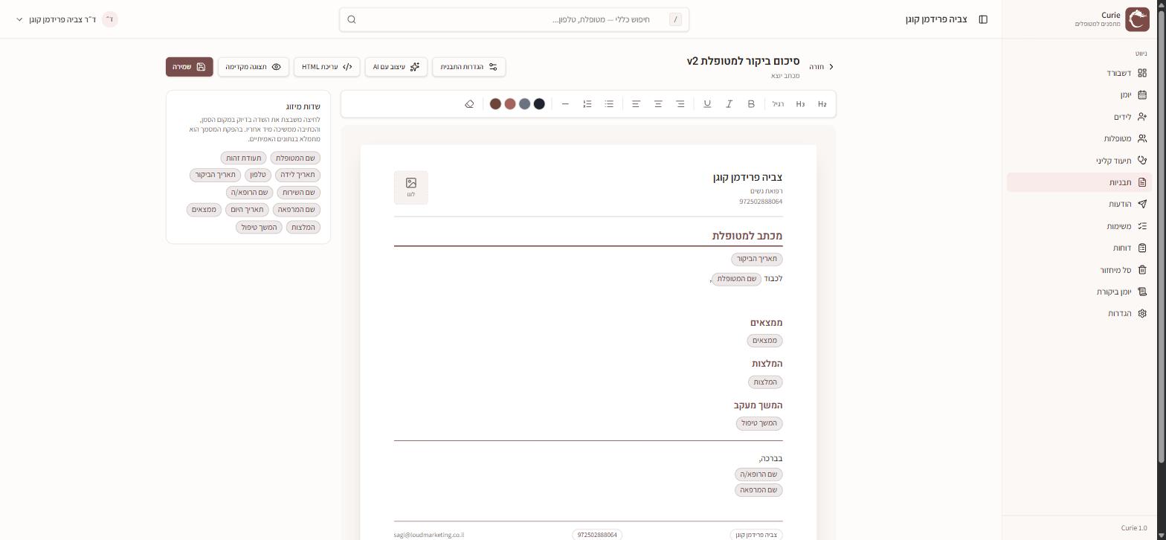1166x540 pixels.
Task: Open the הגדרות settings page
Action: [x=1079, y=314]
